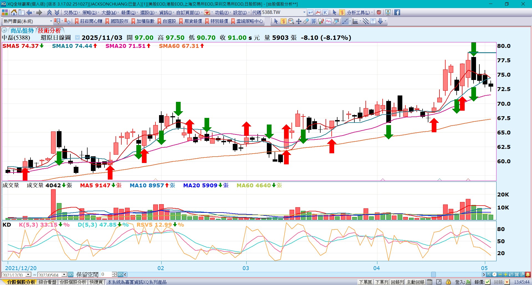Select the eraser drawing tool
This screenshot has height=285, width=532.
(306, 21)
